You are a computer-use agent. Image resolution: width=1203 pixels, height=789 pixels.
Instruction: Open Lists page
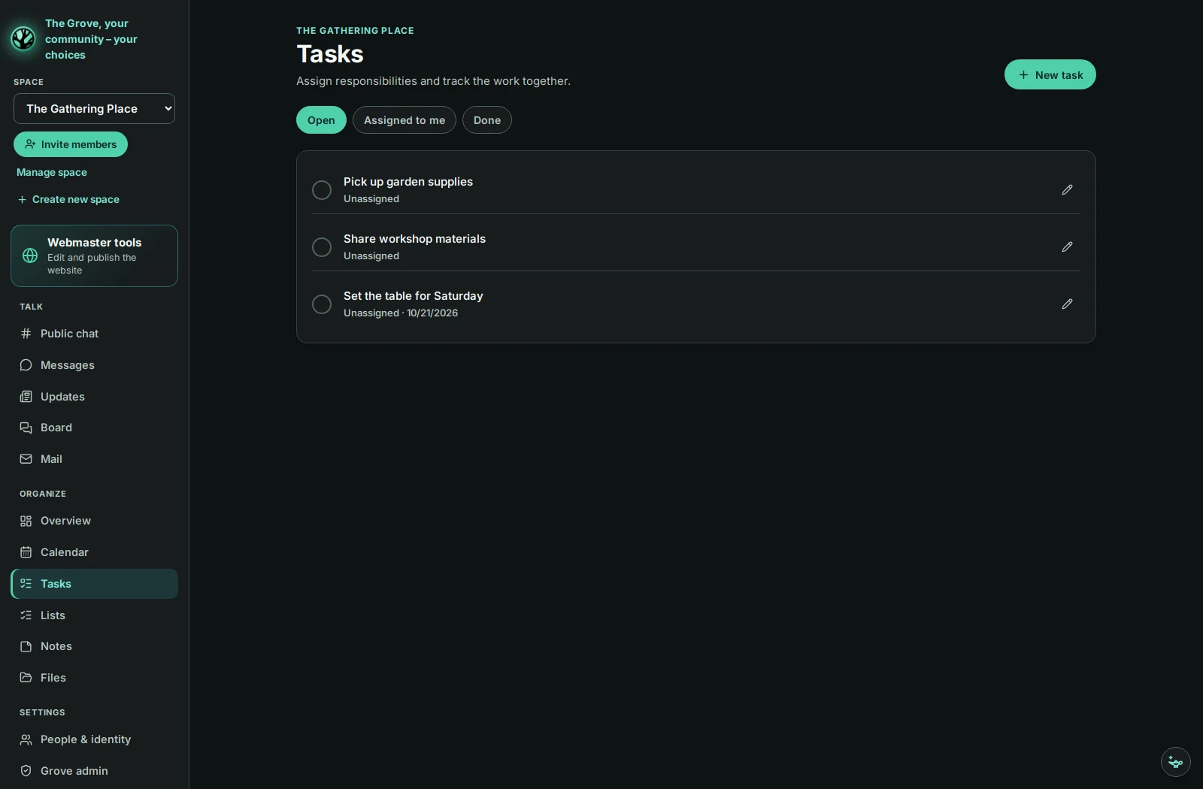coord(94,615)
